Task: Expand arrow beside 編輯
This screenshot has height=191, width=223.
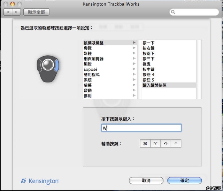Action: (x=134, y=64)
